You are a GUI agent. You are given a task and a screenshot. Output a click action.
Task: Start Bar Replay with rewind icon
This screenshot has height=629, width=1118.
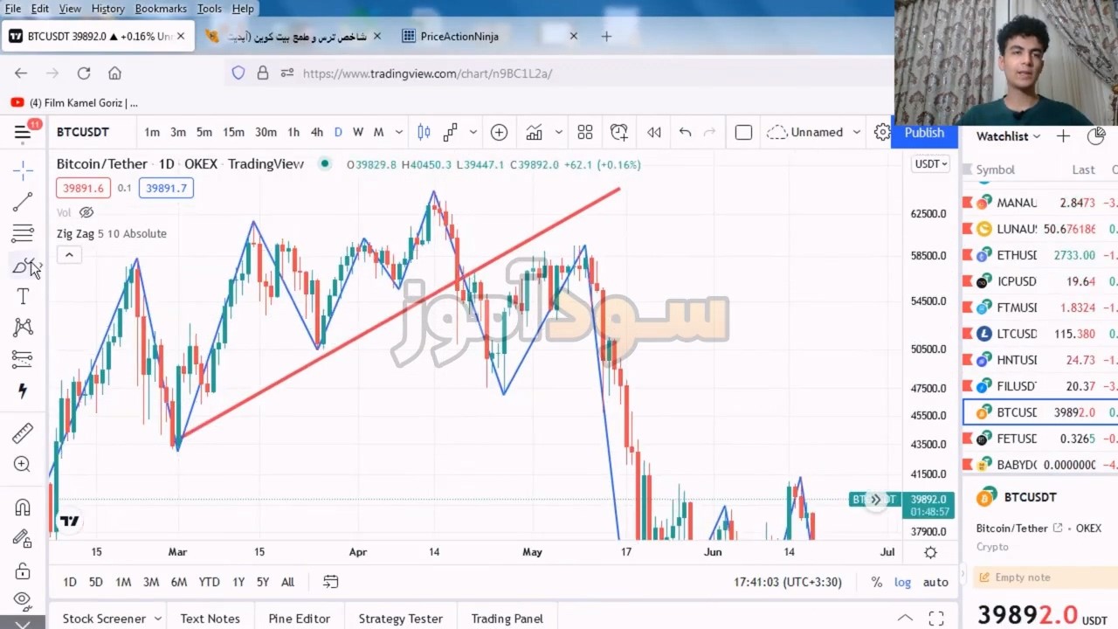point(653,133)
